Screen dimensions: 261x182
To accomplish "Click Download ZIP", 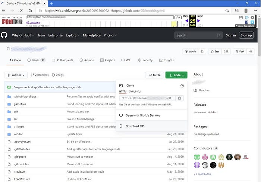I will 152,126.
